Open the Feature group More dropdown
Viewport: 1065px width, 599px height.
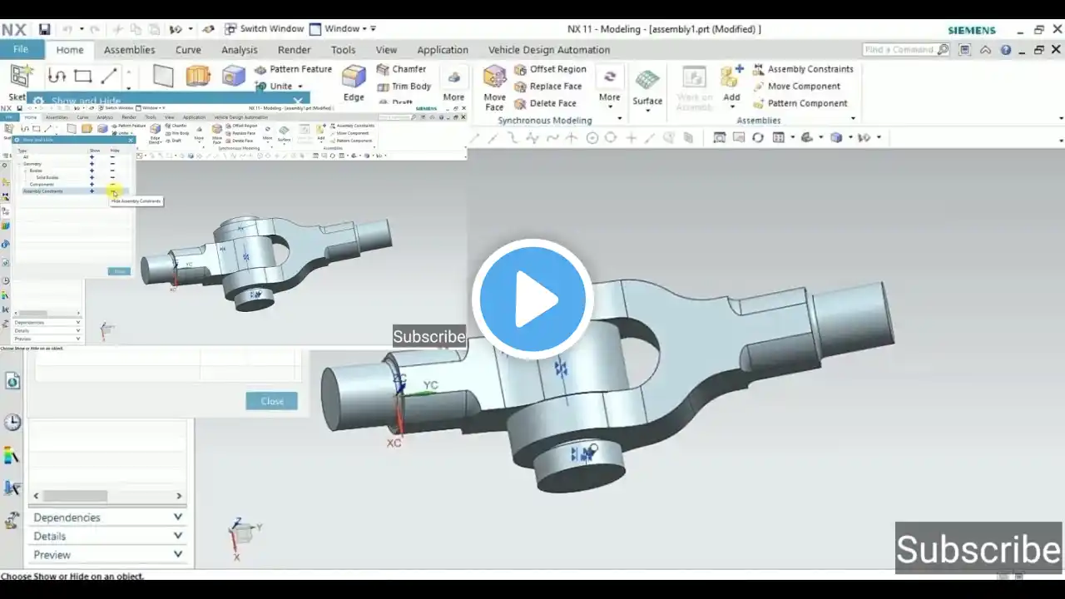[x=453, y=85]
